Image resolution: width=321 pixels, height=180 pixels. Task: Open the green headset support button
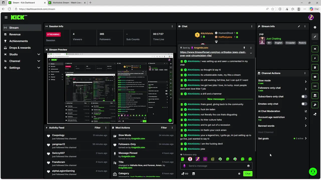pos(313,171)
